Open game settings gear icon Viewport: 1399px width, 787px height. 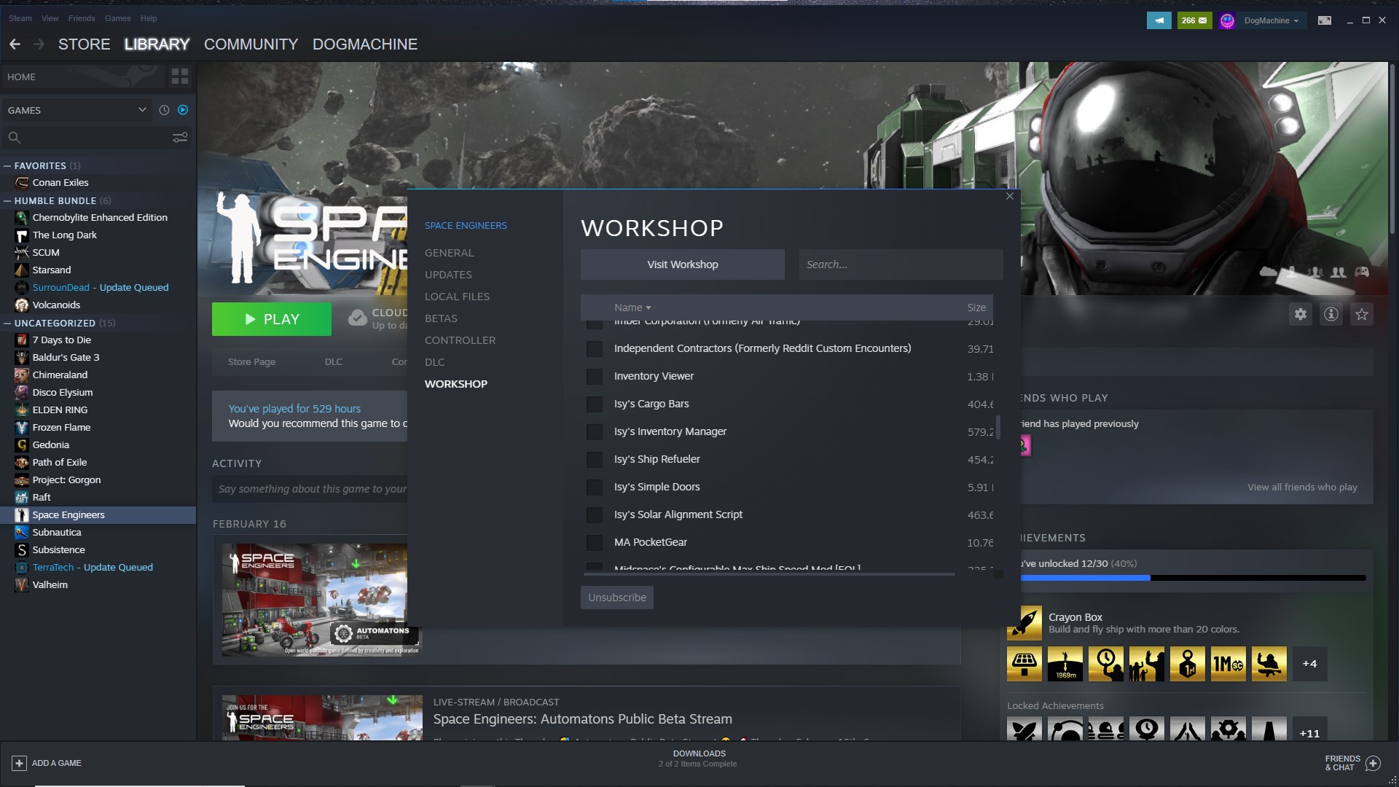click(x=1301, y=314)
